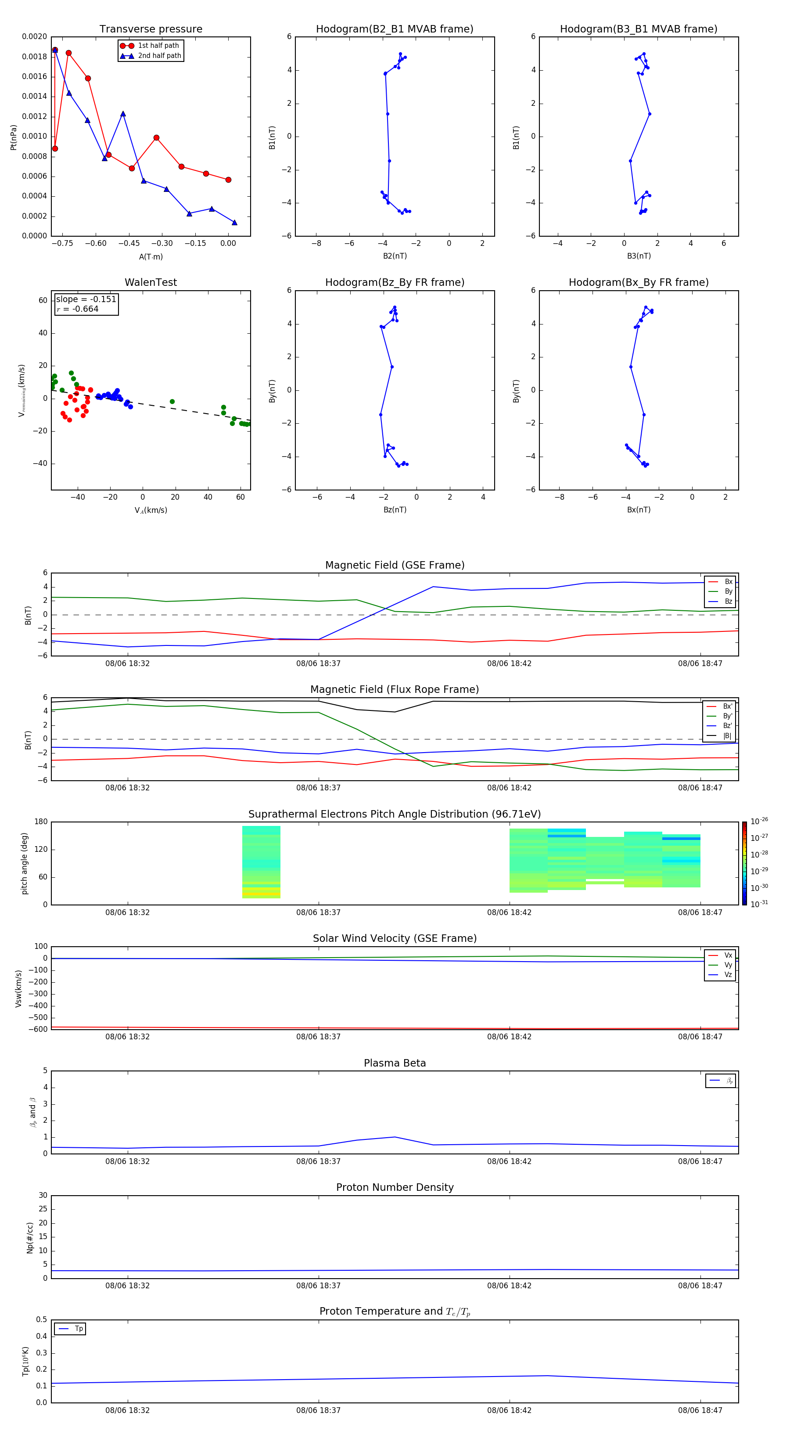Click the 'Hodogram(B2_B1 MVAB frame)' title
Screen dimensions: 790x1449
pos(395,29)
